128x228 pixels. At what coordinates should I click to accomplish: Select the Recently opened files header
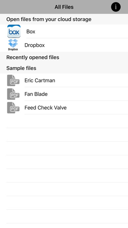pos(33,57)
